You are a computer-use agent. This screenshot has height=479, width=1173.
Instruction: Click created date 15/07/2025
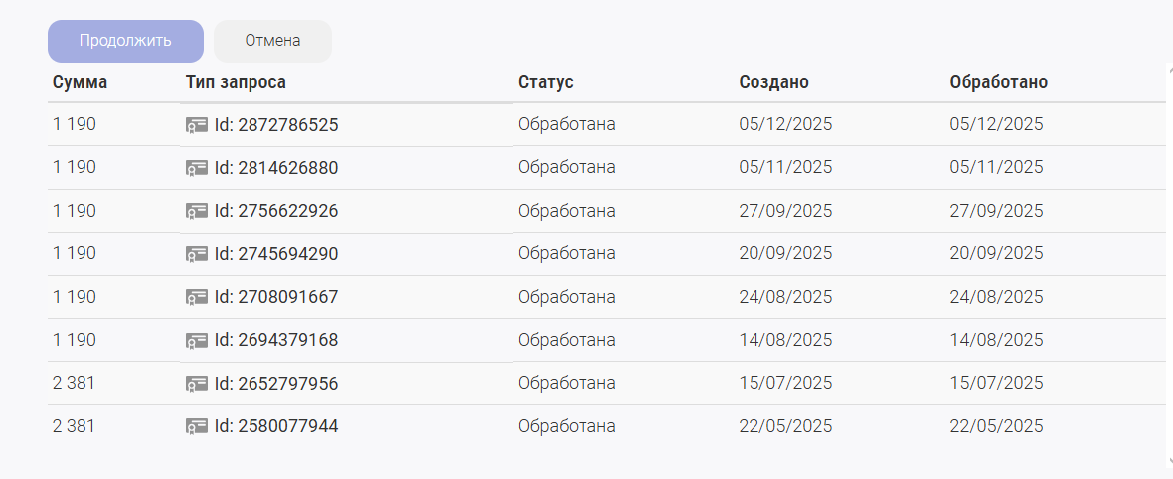(x=785, y=383)
